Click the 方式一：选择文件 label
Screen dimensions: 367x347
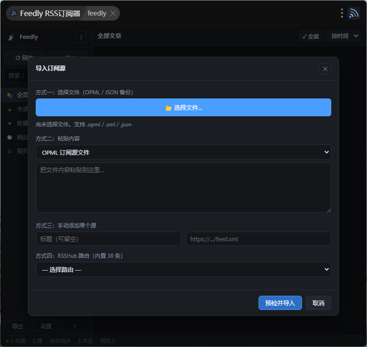click(84, 92)
